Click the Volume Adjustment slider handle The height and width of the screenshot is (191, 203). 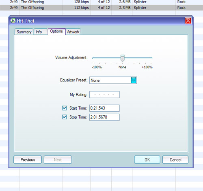[x=123, y=58]
